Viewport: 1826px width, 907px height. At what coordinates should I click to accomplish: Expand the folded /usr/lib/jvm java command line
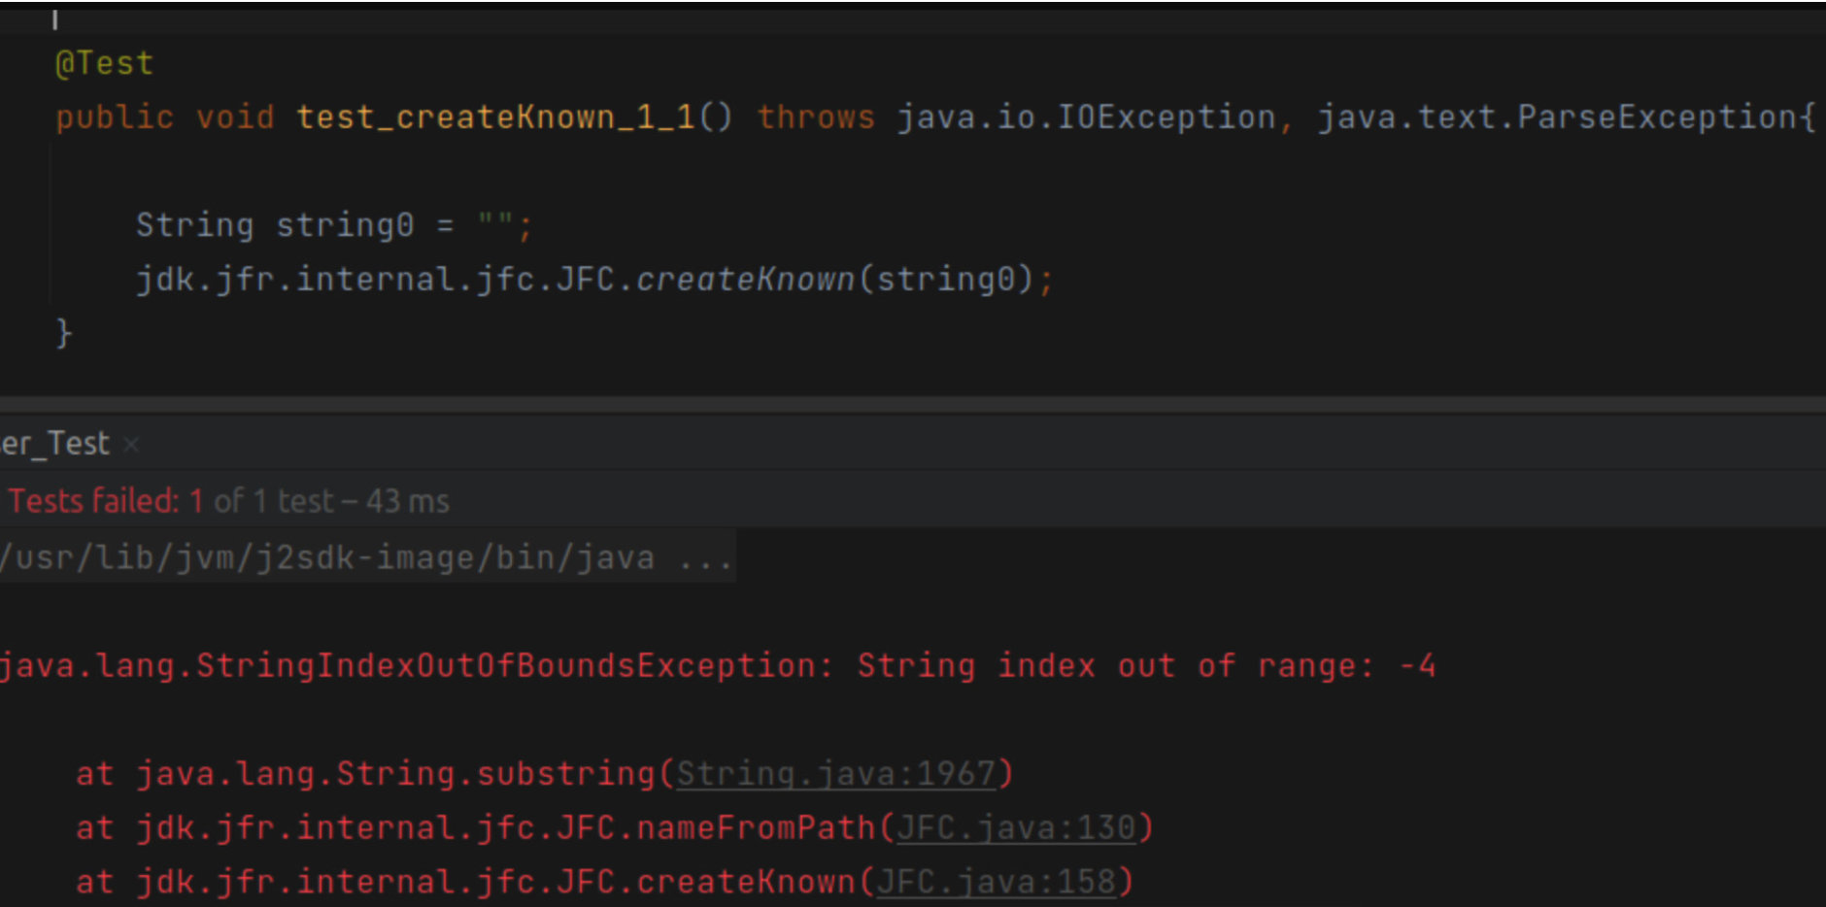click(x=365, y=557)
